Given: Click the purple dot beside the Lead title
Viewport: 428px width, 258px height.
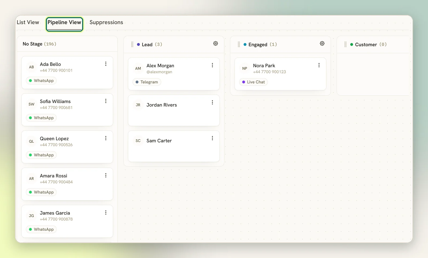Looking at the screenshot, I should [138, 44].
